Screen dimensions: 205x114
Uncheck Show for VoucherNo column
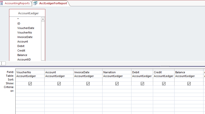30,83
